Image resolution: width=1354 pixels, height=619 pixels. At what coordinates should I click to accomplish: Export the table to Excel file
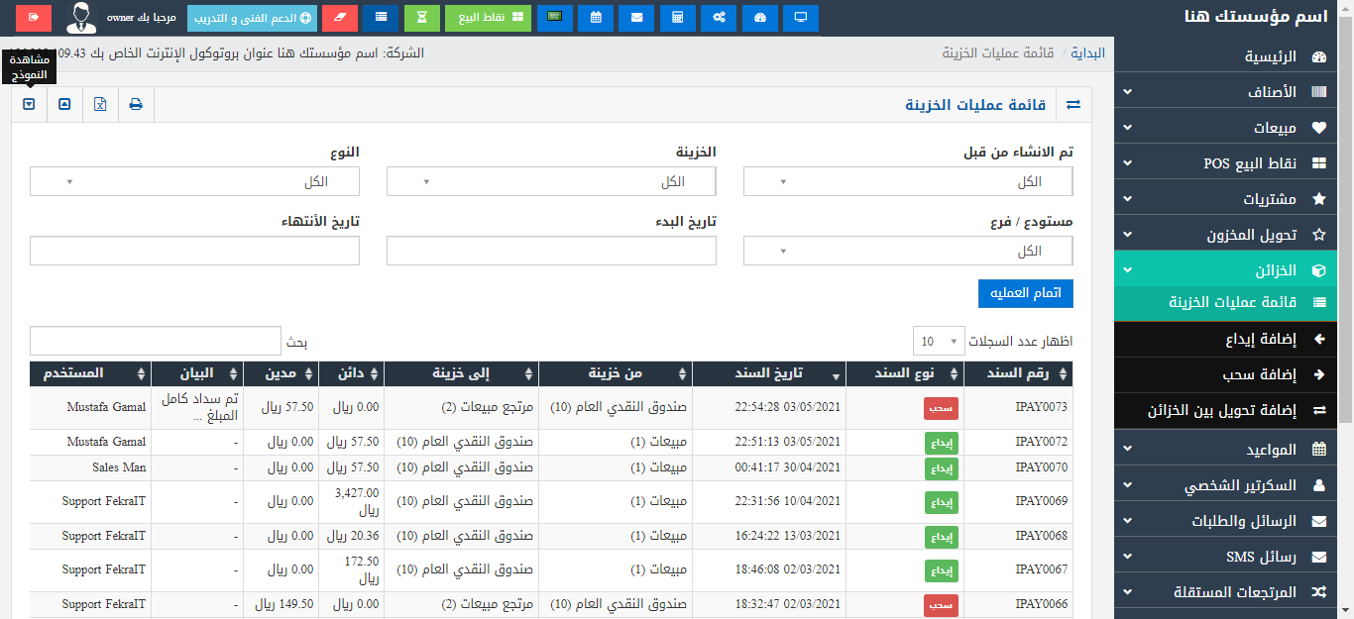click(100, 104)
